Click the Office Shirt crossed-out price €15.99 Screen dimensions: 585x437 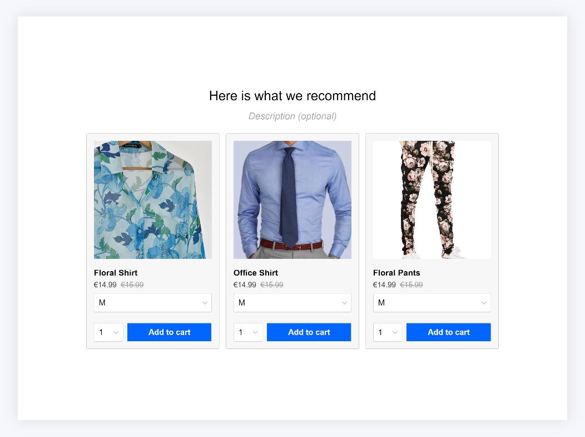coord(271,284)
